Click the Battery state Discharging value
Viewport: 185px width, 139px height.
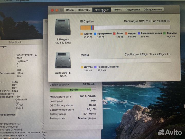pyautogui.click(x=87, y=118)
